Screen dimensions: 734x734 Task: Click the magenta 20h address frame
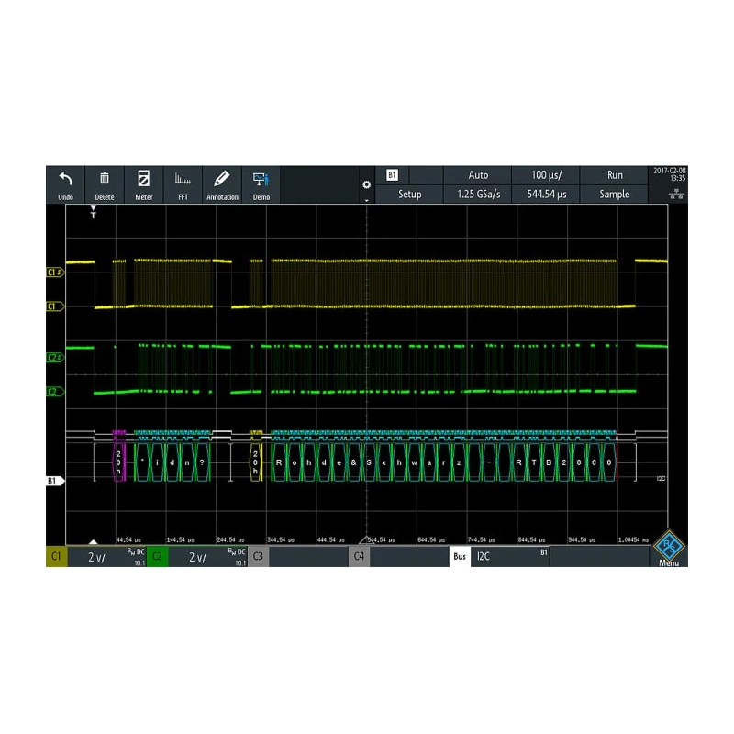tap(118, 462)
